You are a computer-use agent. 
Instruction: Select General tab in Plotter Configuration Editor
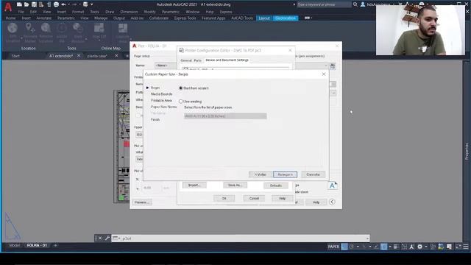186,60
